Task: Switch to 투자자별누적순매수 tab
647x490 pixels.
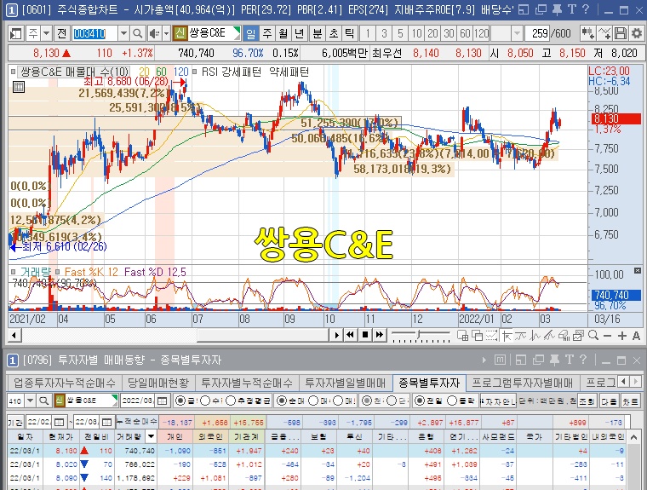Action: coord(247,383)
